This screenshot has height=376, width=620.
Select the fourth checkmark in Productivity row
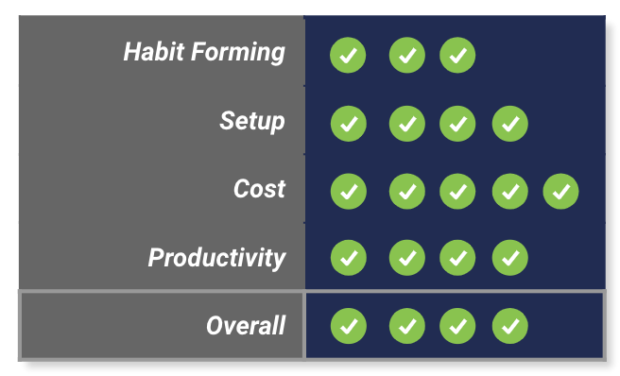click(x=510, y=258)
